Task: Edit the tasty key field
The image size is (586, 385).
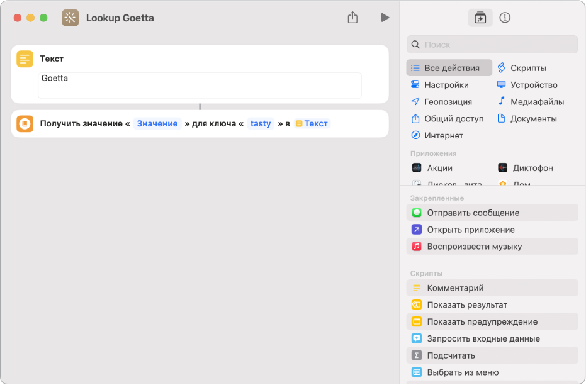Action: (x=261, y=123)
